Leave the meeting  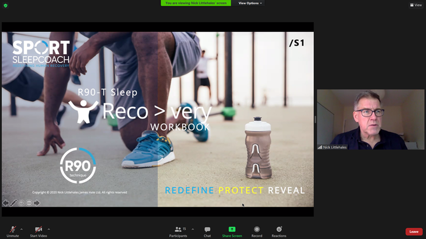click(x=414, y=231)
